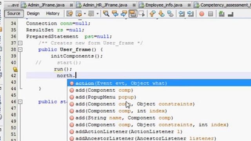Click the "run();" call on line 41
The width and height of the screenshot is (251, 141).
[63, 69]
